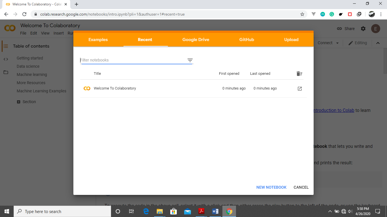Select the Recent tab
The width and height of the screenshot is (387, 217).
[145, 40]
